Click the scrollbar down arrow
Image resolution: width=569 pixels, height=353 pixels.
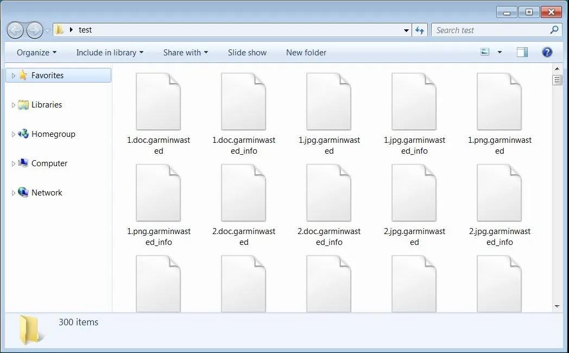pos(557,306)
